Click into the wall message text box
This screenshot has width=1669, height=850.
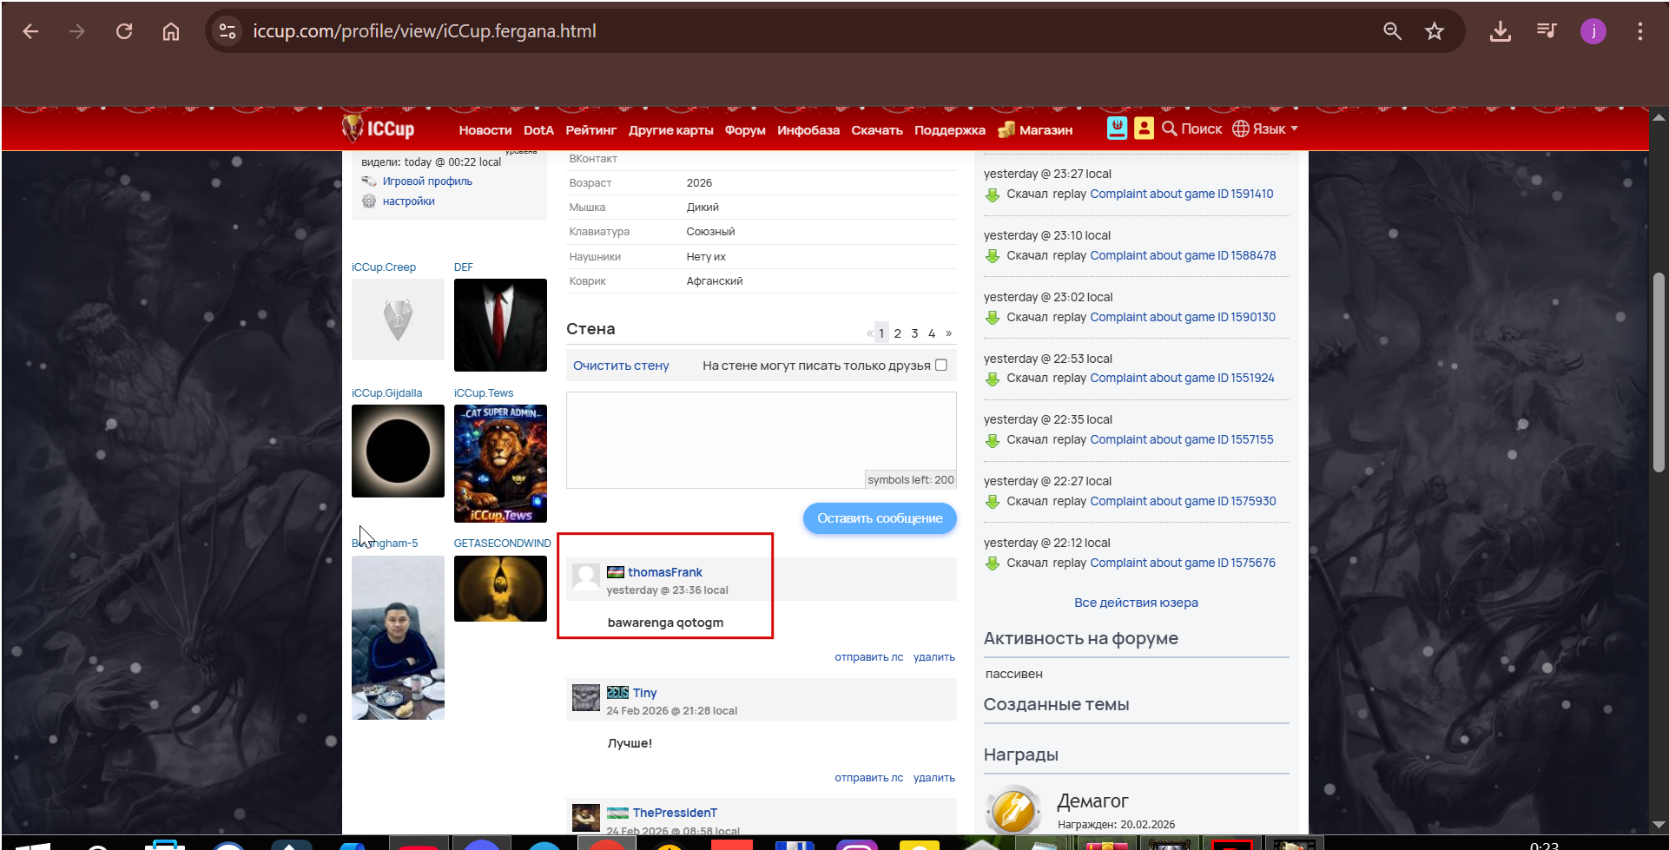tap(761, 440)
